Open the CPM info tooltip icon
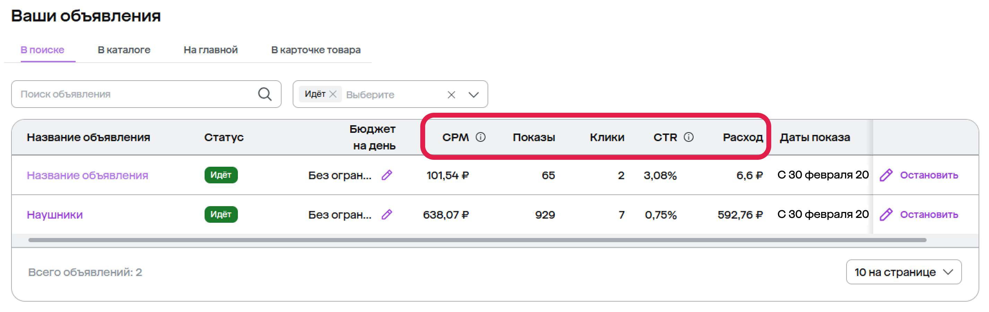 [480, 137]
